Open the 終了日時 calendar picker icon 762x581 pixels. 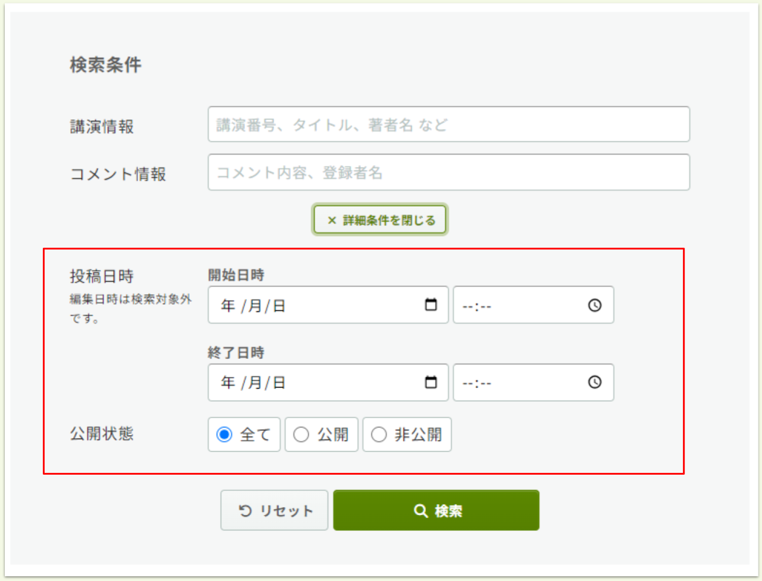(431, 382)
